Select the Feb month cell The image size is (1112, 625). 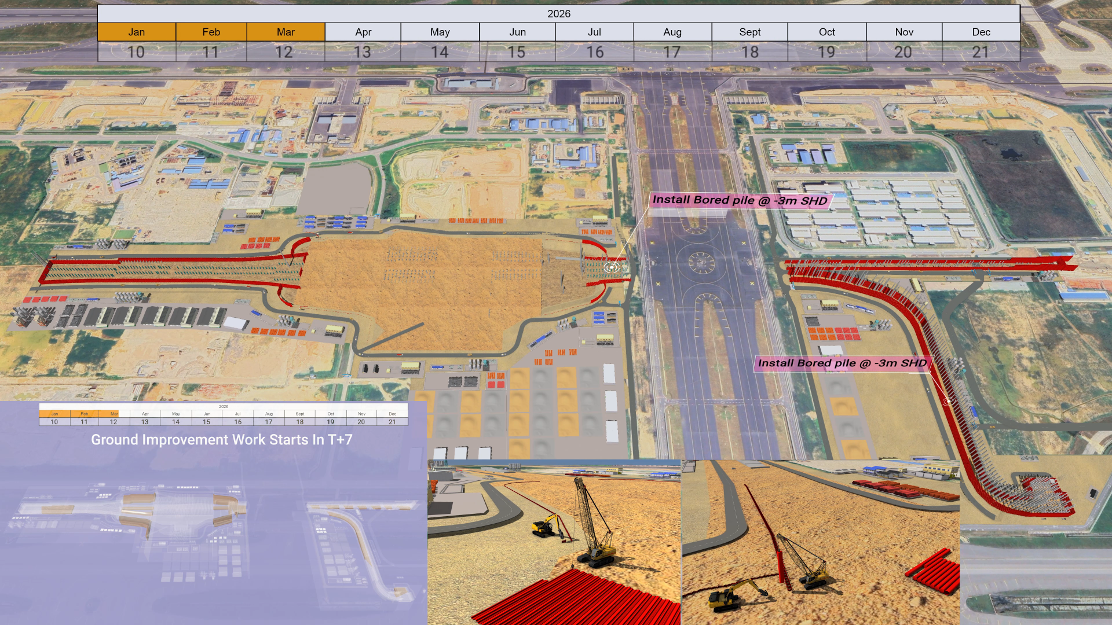pos(211,32)
